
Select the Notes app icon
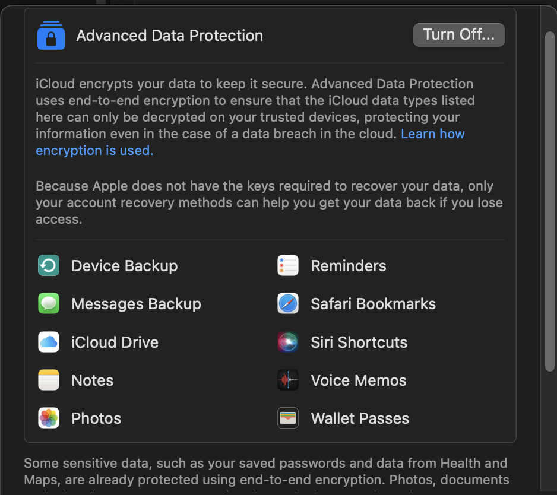48,380
